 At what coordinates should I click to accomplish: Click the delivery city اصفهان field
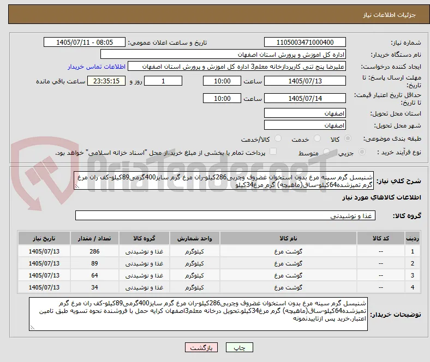click(x=304, y=125)
